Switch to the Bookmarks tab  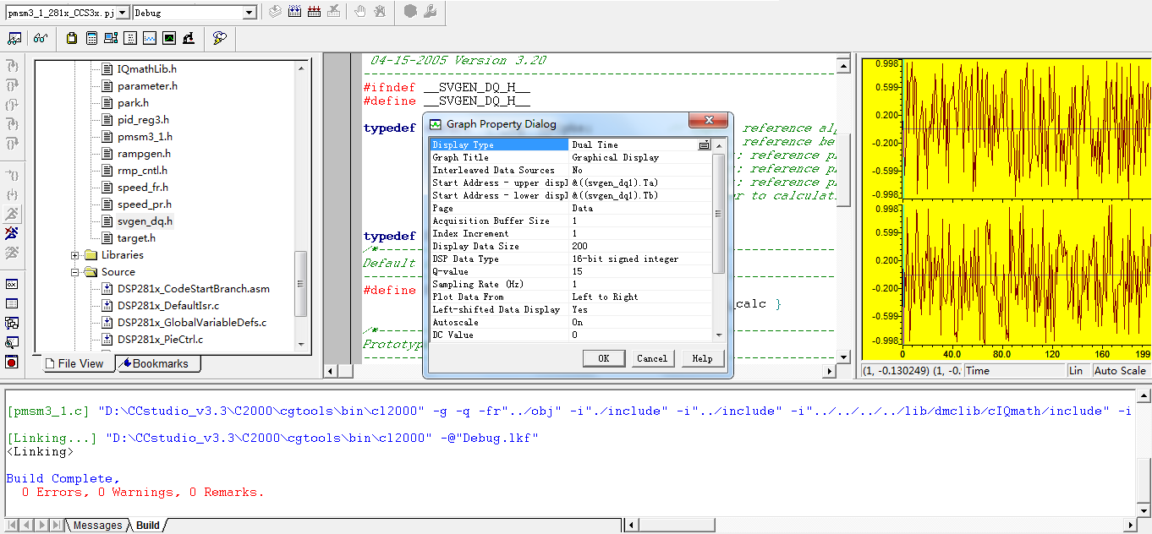click(x=157, y=363)
